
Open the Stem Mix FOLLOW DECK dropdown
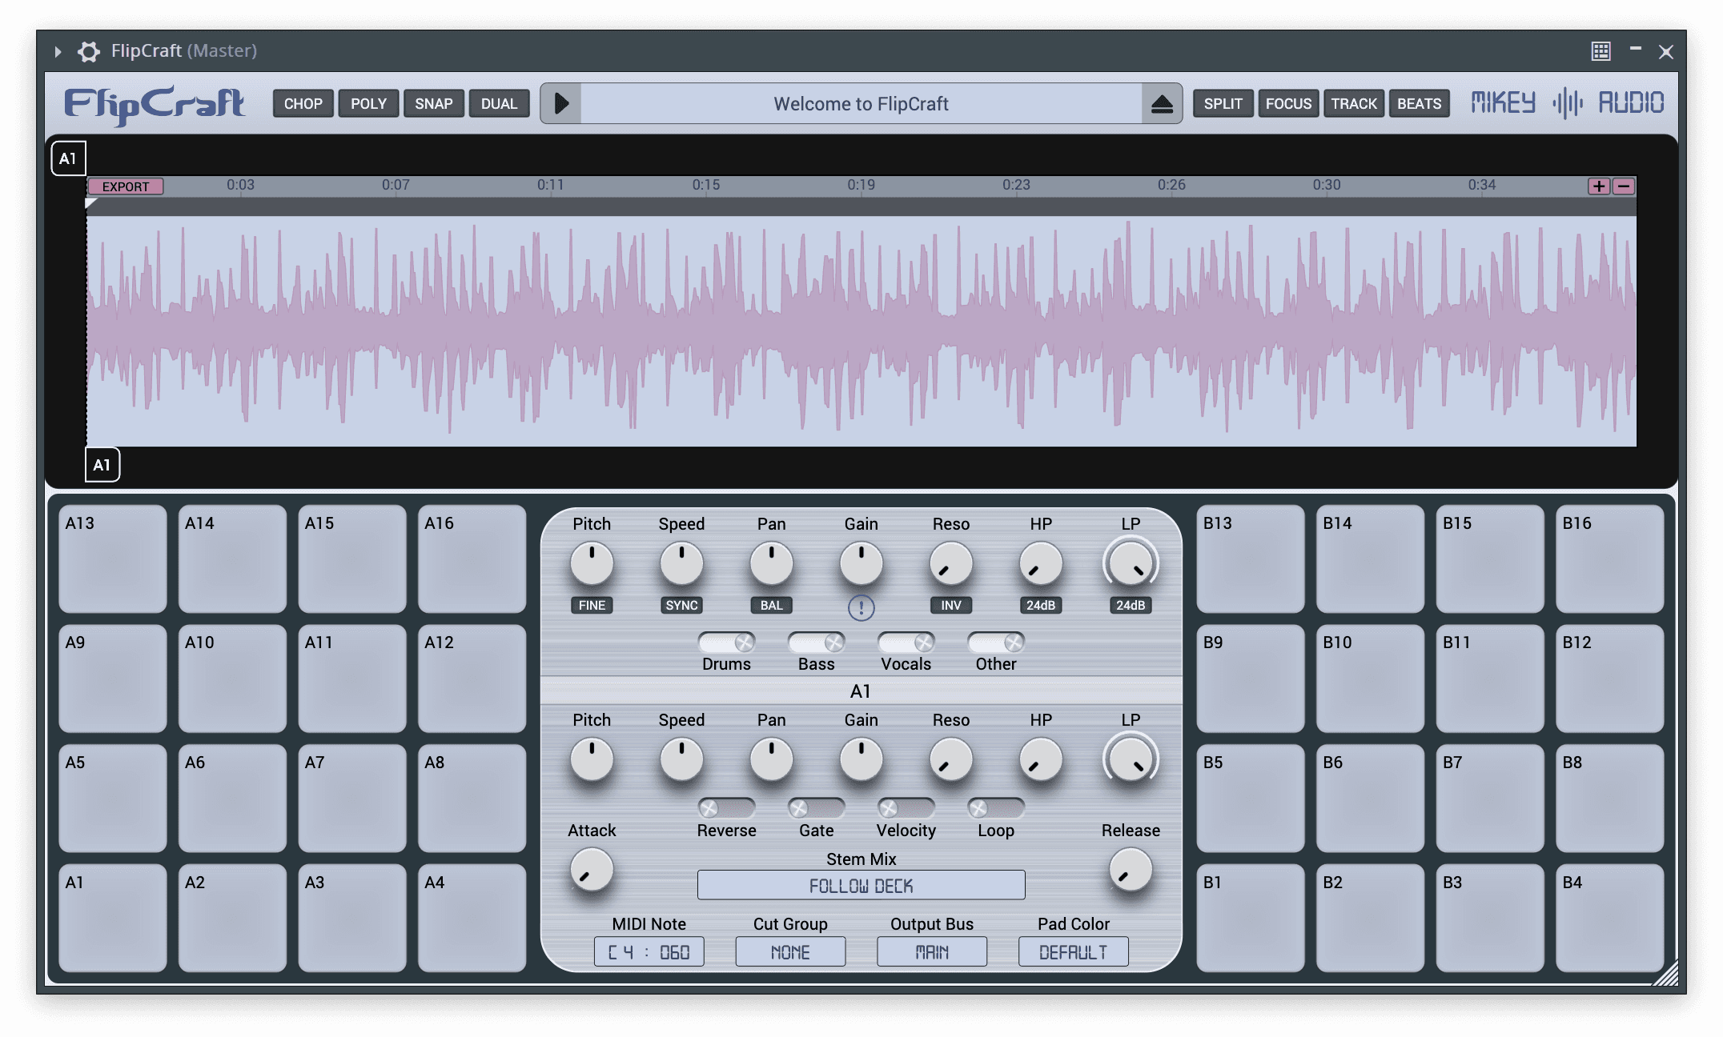(861, 885)
